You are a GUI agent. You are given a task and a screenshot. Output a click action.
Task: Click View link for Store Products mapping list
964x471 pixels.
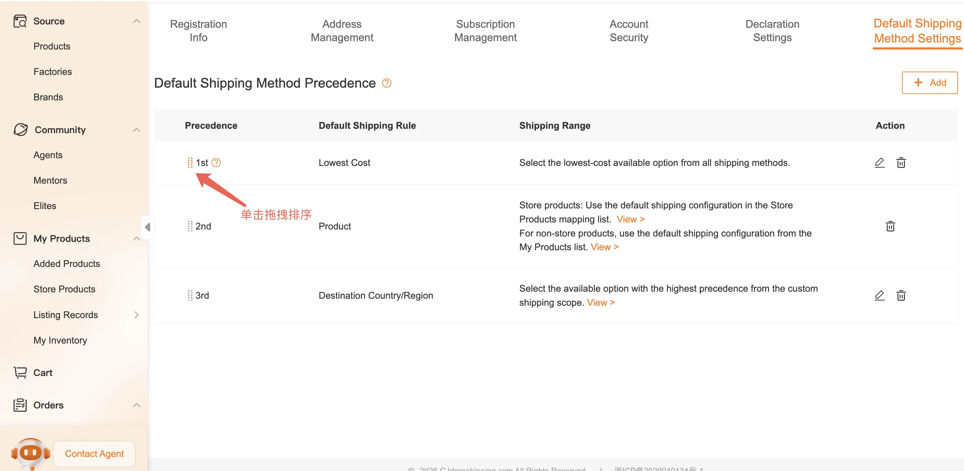(630, 219)
